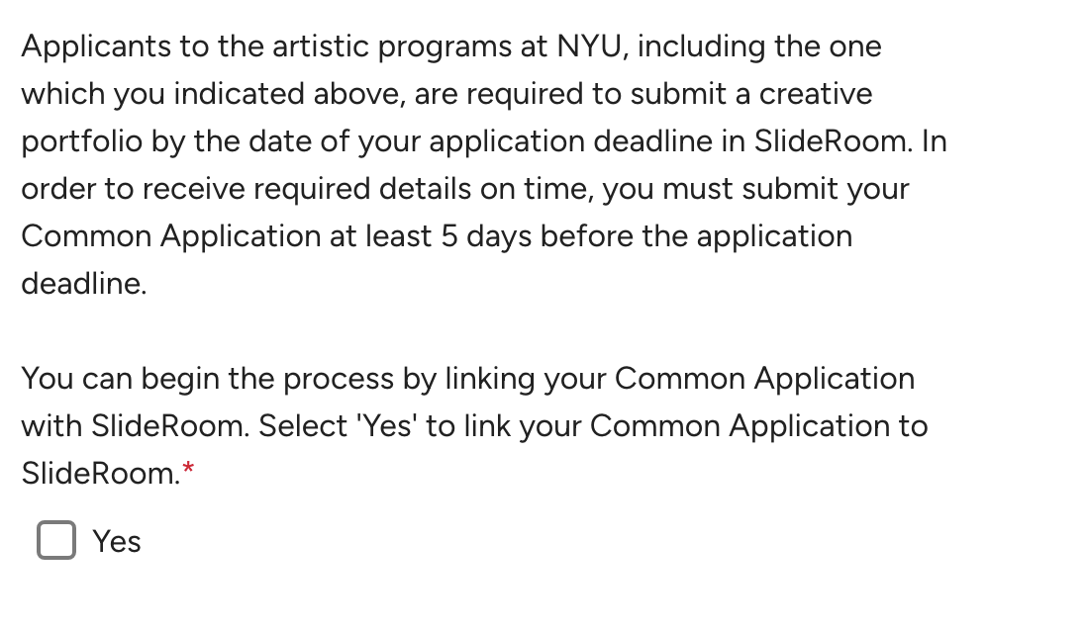Click the word 'NYU' in first paragraph
1087x631 pixels.
[583, 46]
